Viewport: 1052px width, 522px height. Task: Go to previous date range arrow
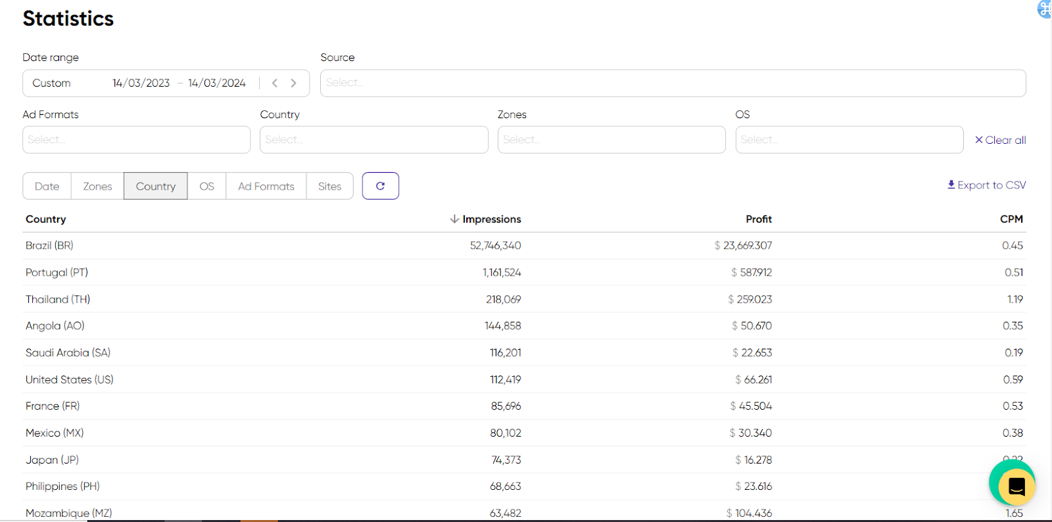point(275,83)
